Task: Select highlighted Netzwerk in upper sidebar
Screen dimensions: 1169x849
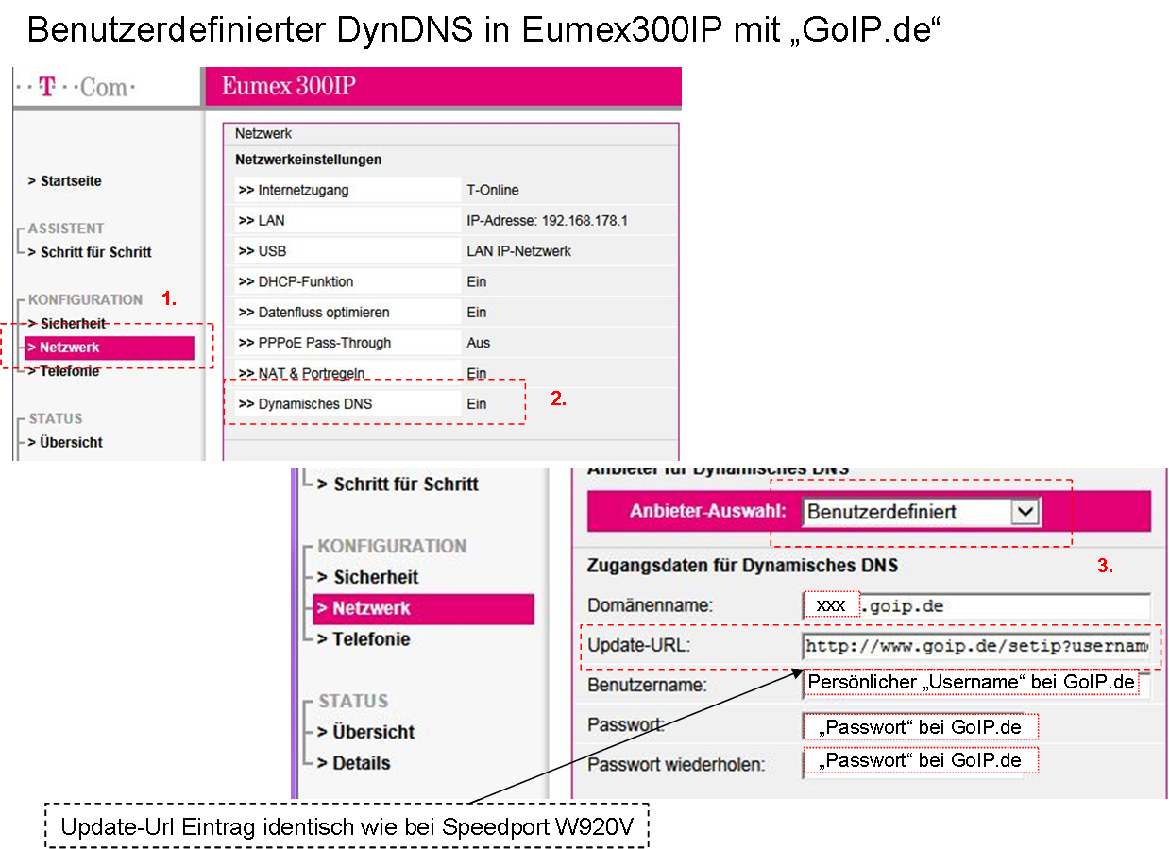Action: point(110,348)
